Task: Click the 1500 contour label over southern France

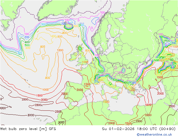Action: (x=87, y=84)
